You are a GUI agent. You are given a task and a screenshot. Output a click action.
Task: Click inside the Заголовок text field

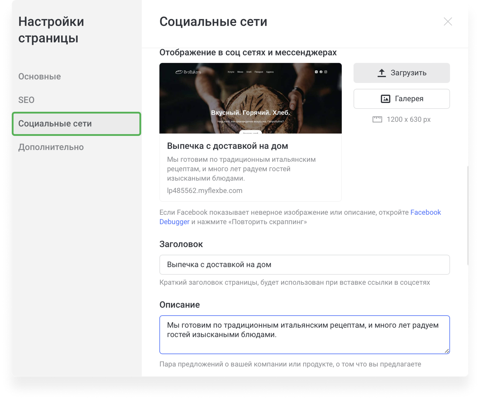pos(304,264)
